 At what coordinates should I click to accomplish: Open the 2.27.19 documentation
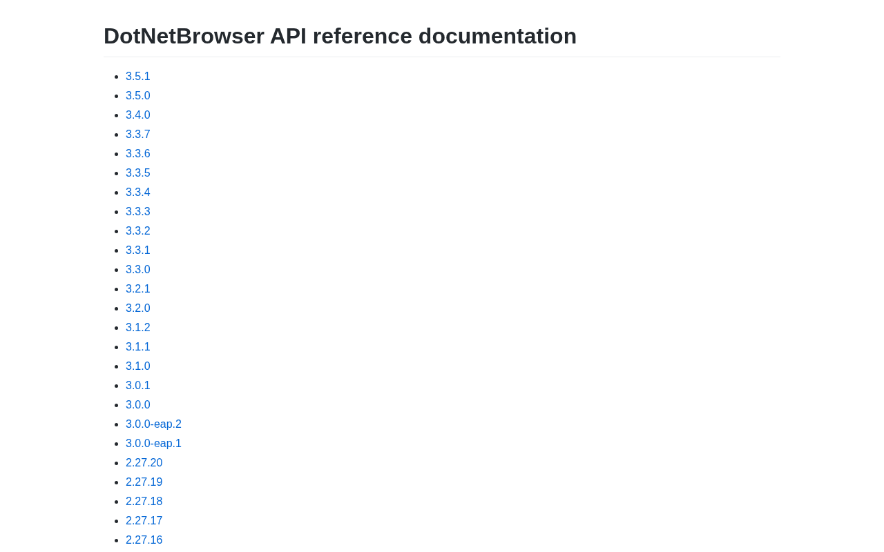(144, 482)
